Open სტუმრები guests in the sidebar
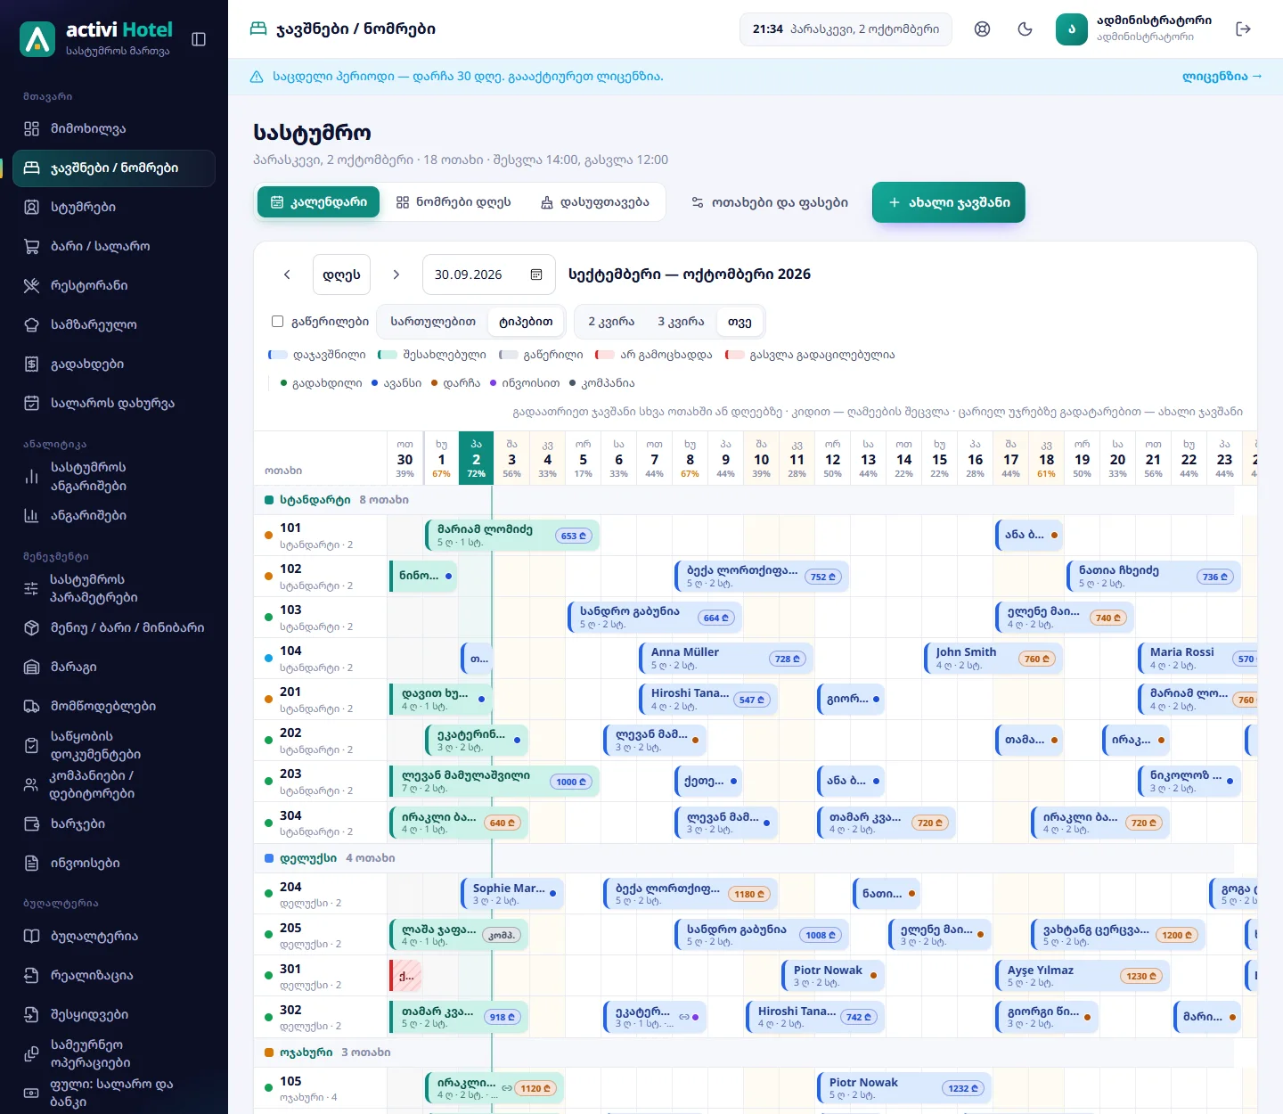This screenshot has width=1283, height=1114. pos(114,207)
